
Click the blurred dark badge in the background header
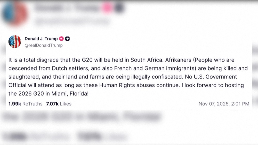click(x=118, y=8)
